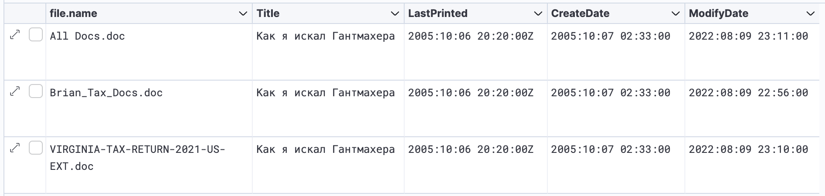Open the Title column options chevron
Viewport: 825px width, 196px height.
pyautogui.click(x=395, y=14)
